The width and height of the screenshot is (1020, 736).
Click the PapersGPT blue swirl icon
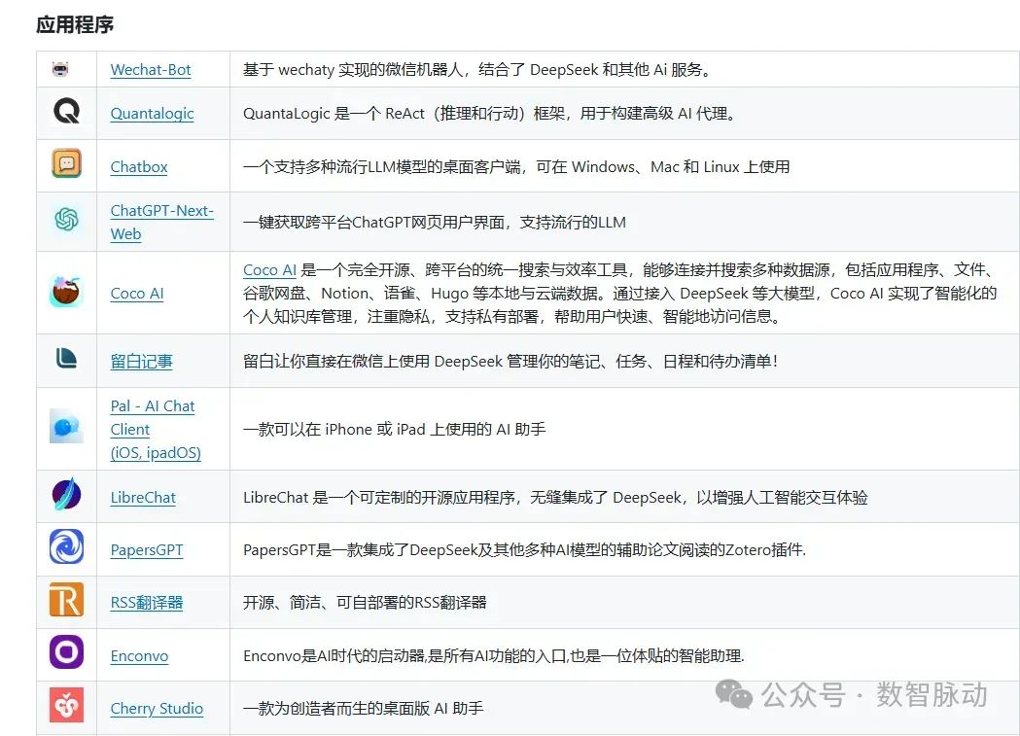[66, 546]
